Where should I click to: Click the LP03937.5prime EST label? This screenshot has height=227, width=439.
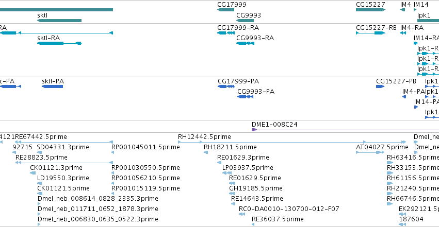pyautogui.click(x=248, y=168)
